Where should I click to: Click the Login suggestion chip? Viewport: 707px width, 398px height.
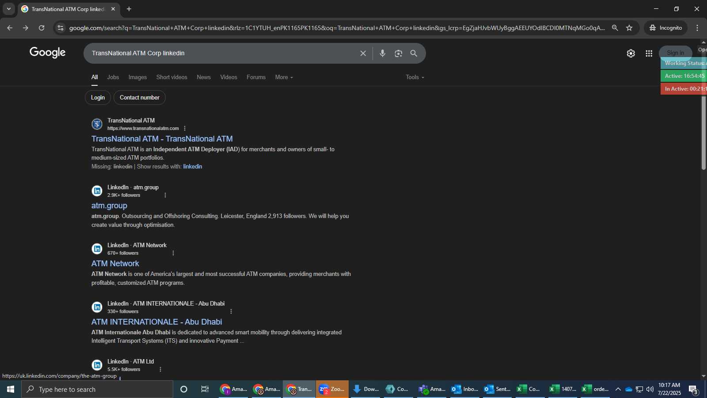[98, 97]
